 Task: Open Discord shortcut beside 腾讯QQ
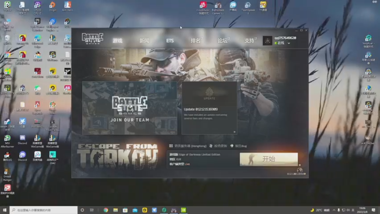22,156
